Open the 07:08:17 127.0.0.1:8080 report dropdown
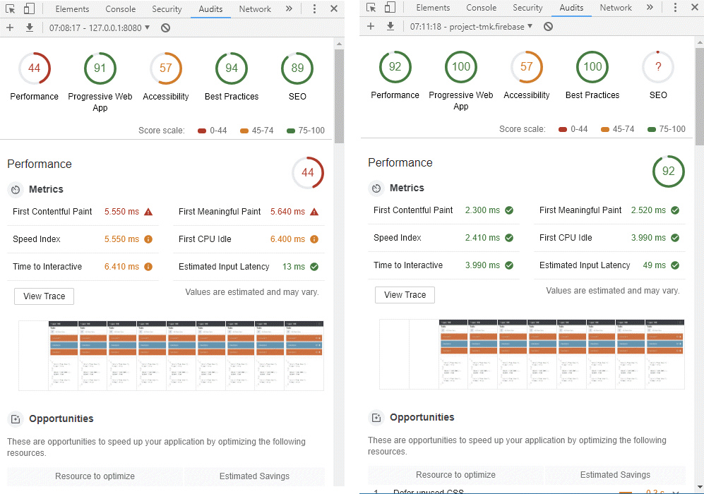704x494 pixels. pos(100,28)
